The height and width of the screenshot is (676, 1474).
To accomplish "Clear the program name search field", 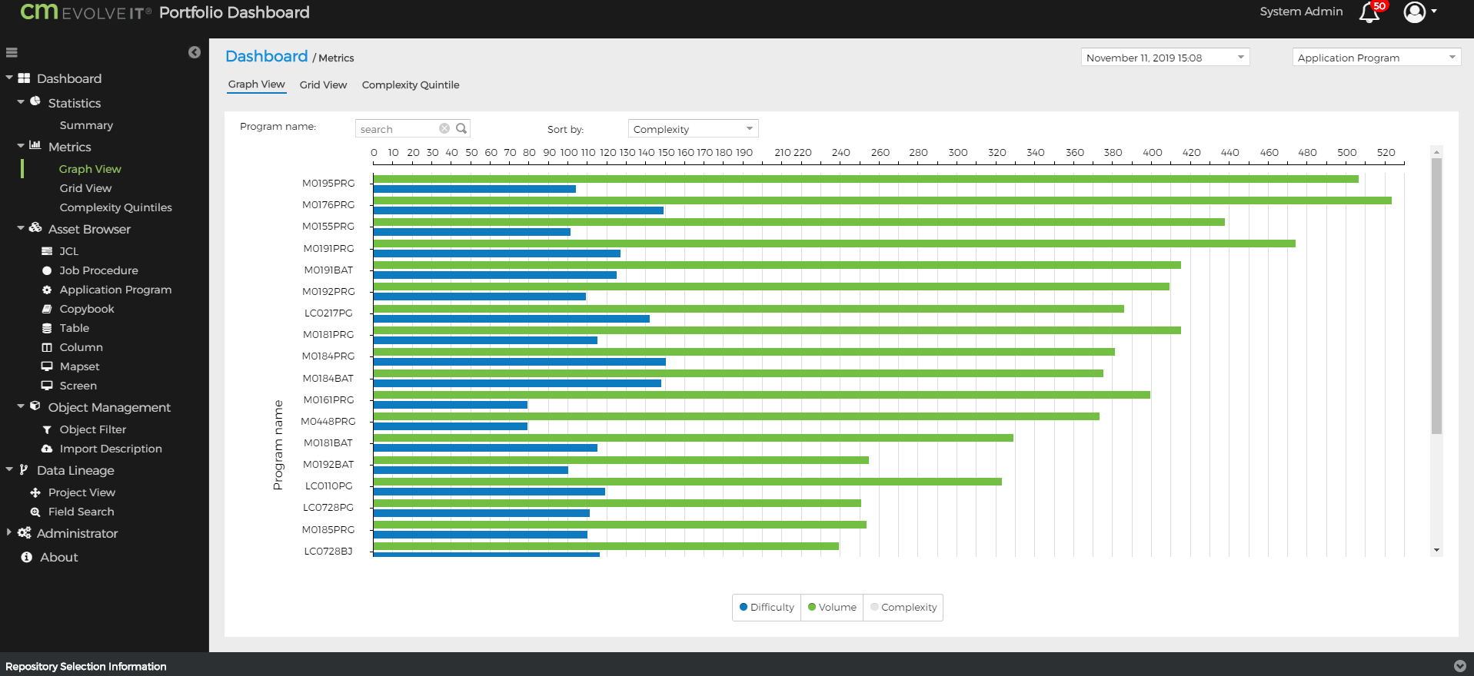I will 444,128.
